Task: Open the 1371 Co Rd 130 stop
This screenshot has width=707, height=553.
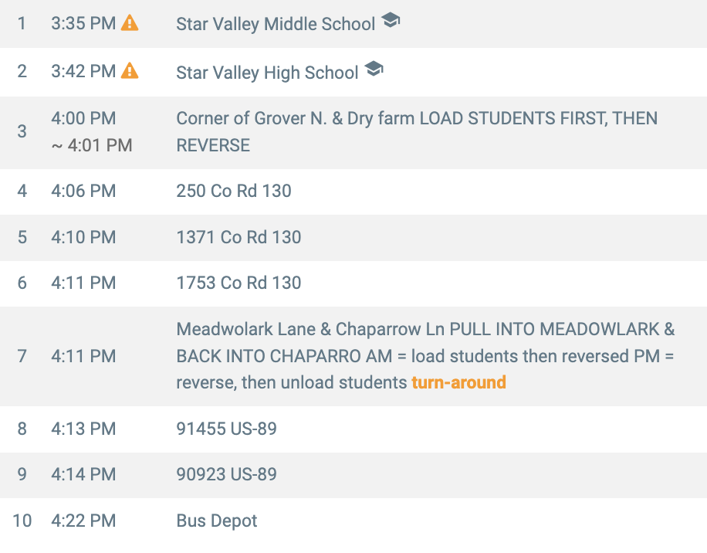Action: tap(238, 237)
